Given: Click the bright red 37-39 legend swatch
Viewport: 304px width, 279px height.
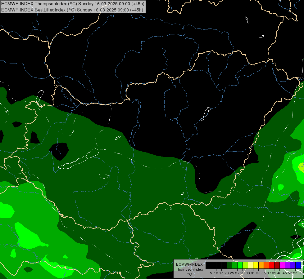Looking at the screenshot, I should [272, 265].
